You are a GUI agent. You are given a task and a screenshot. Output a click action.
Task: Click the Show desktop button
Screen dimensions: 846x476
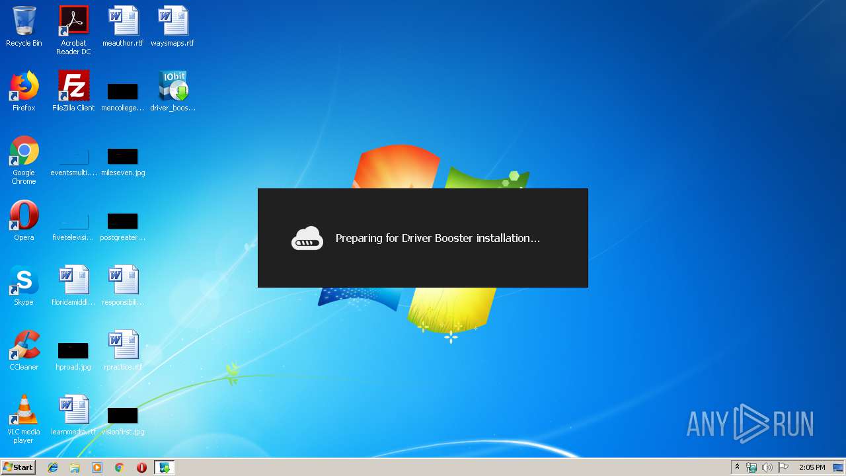tap(838, 467)
